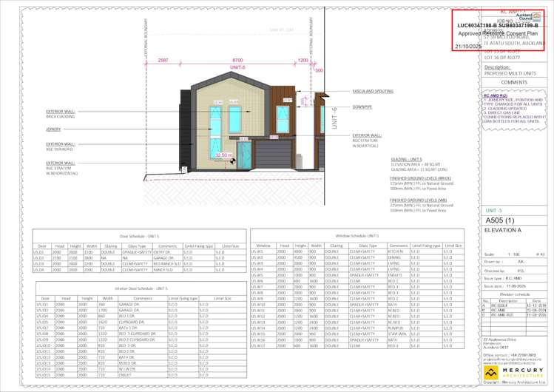Screen dimensions: 554x392
Task: Click the "2. CLADDING UPDATED" comment line
Action: click(501, 109)
